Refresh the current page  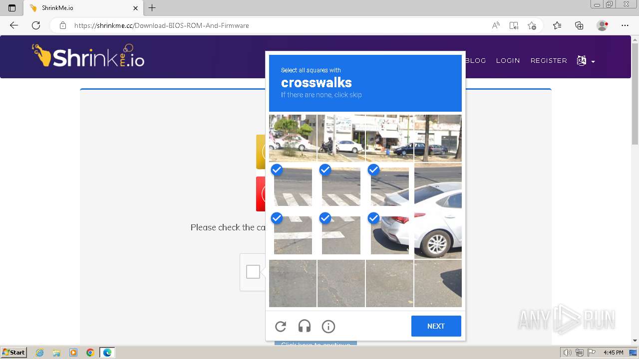pos(36,25)
